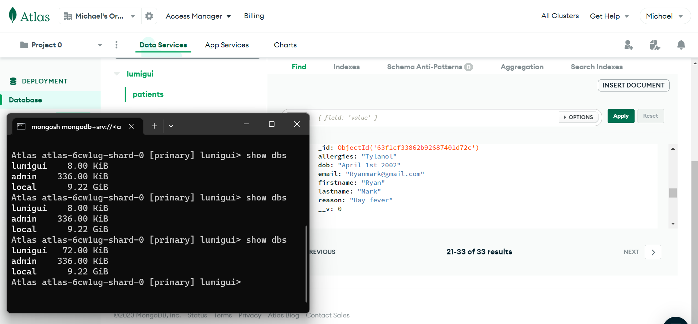Click document scroll up arrow

tap(673, 149)
